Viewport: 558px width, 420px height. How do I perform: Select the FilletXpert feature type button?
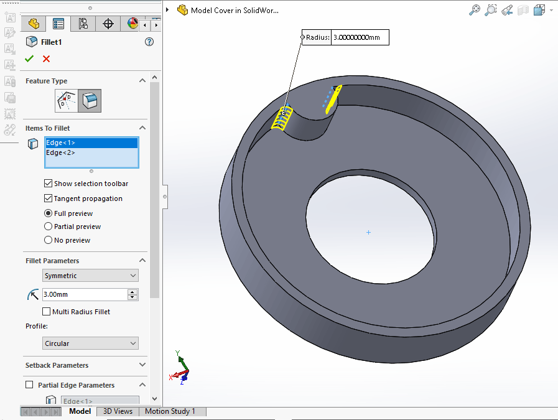click(x=66, y=100)
